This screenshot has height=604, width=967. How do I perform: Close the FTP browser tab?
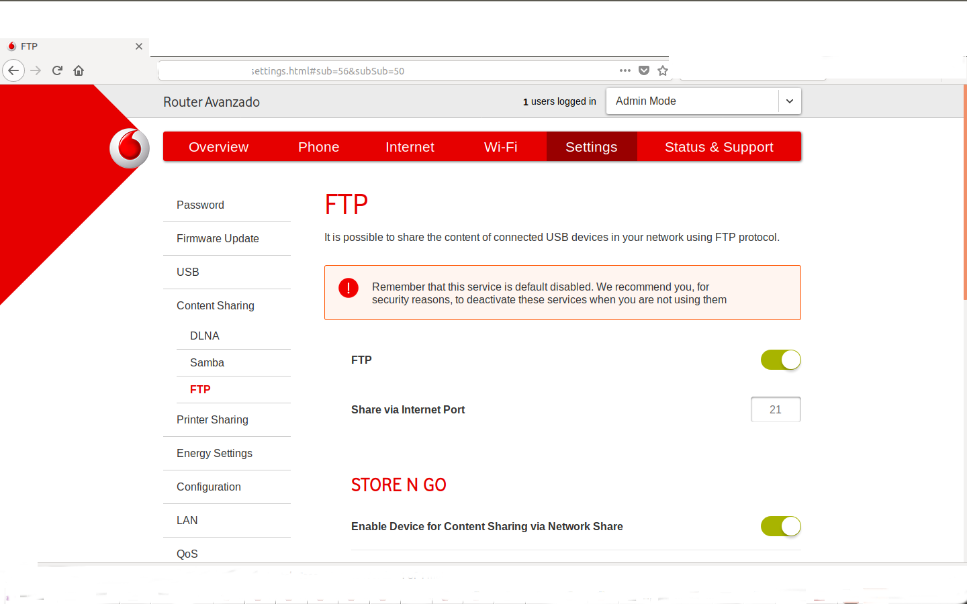pos(139,46)
